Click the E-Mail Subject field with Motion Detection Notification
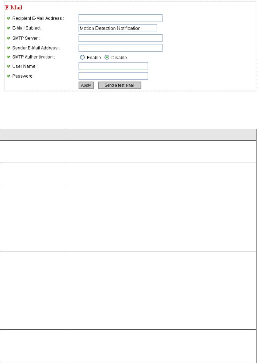258x363 pixels. click(118, 28)
